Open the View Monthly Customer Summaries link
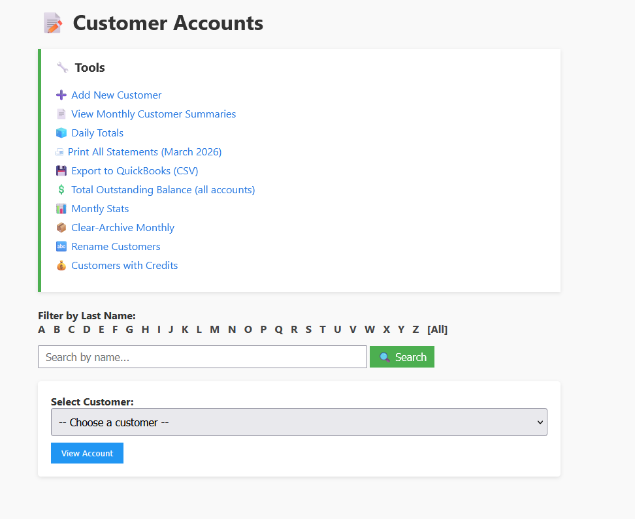635x519 pixels. click(154, 114)
